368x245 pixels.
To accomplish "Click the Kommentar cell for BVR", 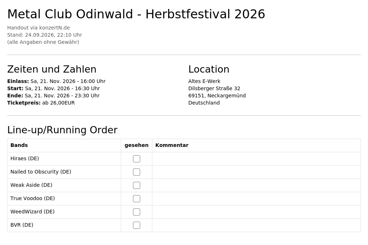I will pyautogui.click(x=256, y=225).
